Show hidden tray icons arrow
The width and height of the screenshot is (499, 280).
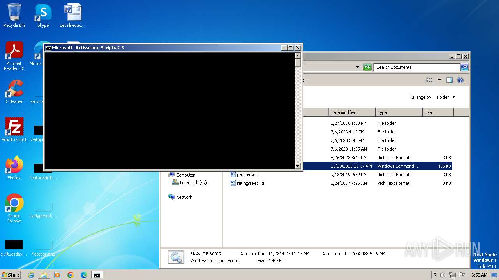[435, 275]
